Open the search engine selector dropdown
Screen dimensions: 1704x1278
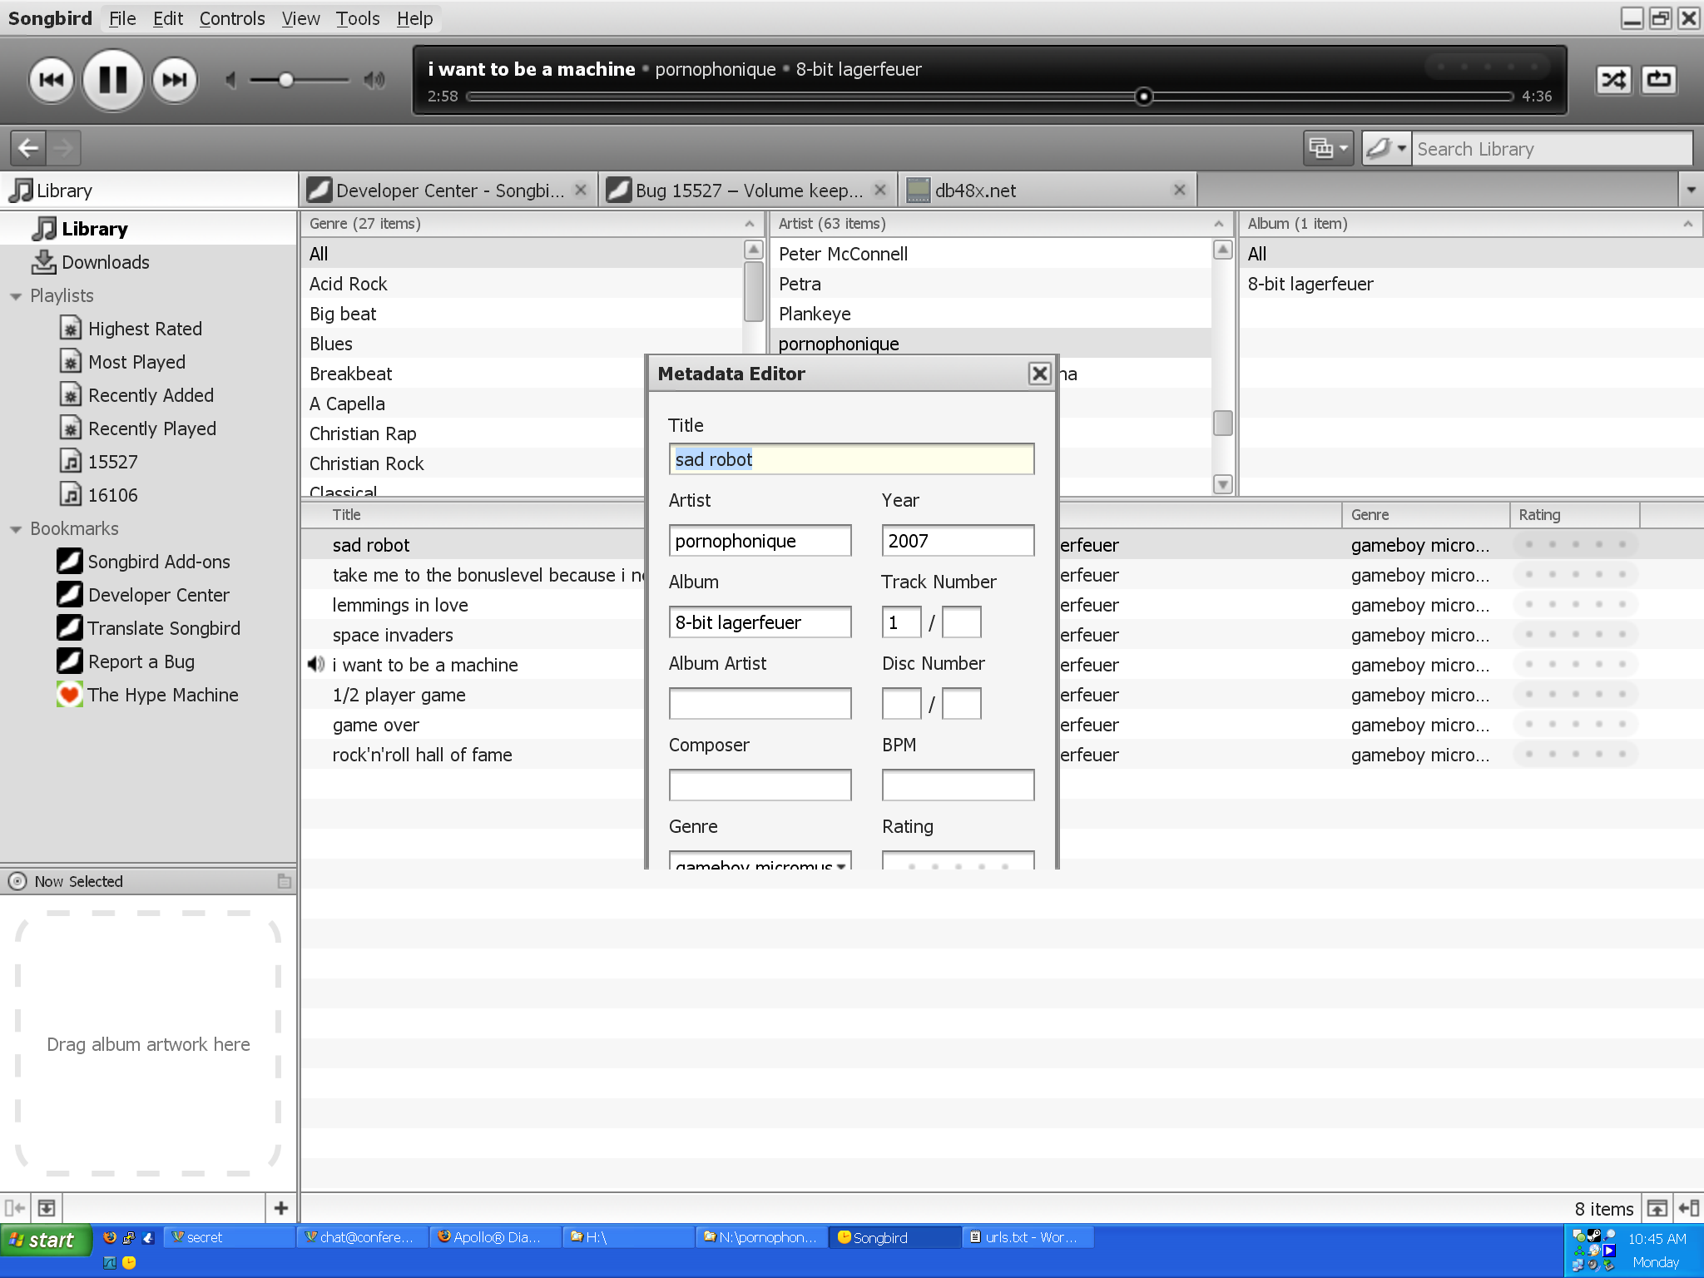(1386, 148)
